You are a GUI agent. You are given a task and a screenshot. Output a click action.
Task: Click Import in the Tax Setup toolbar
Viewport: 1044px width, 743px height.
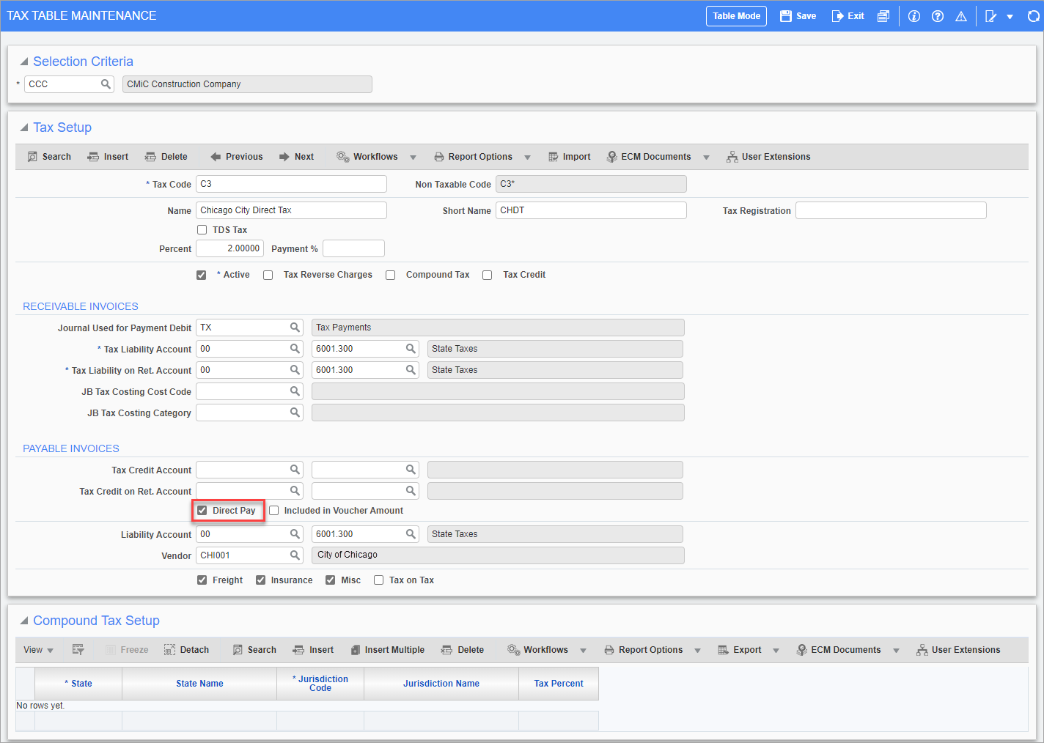569,157
